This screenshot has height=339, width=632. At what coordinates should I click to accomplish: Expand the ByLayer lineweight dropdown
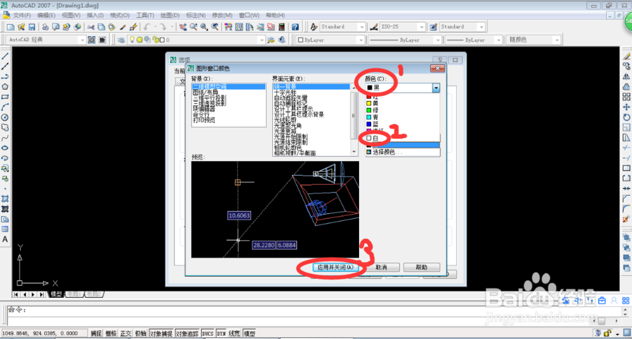[x=499, y=40]
